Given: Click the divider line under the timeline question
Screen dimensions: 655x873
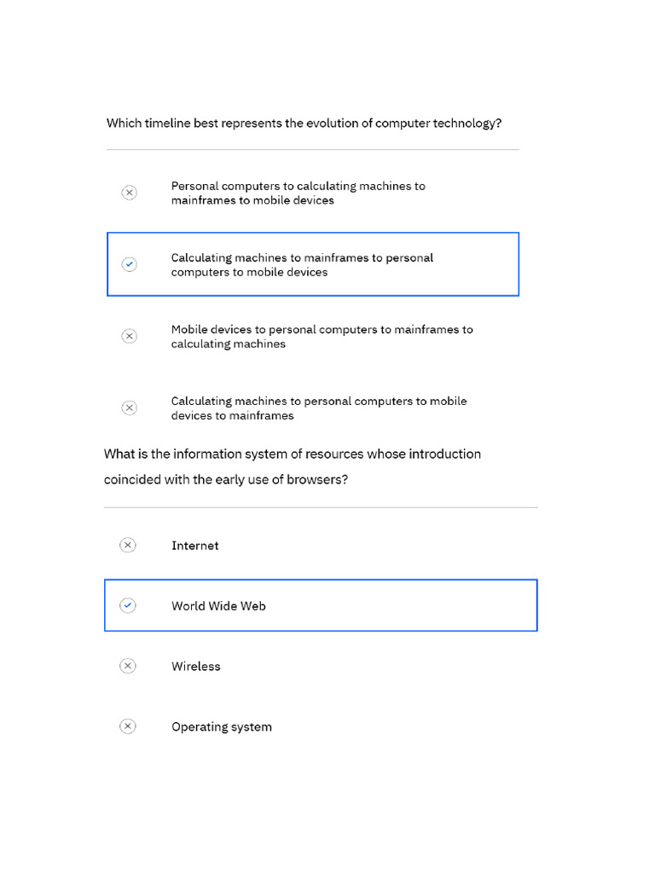Looking at the screenshot, I should pos(312,150).
